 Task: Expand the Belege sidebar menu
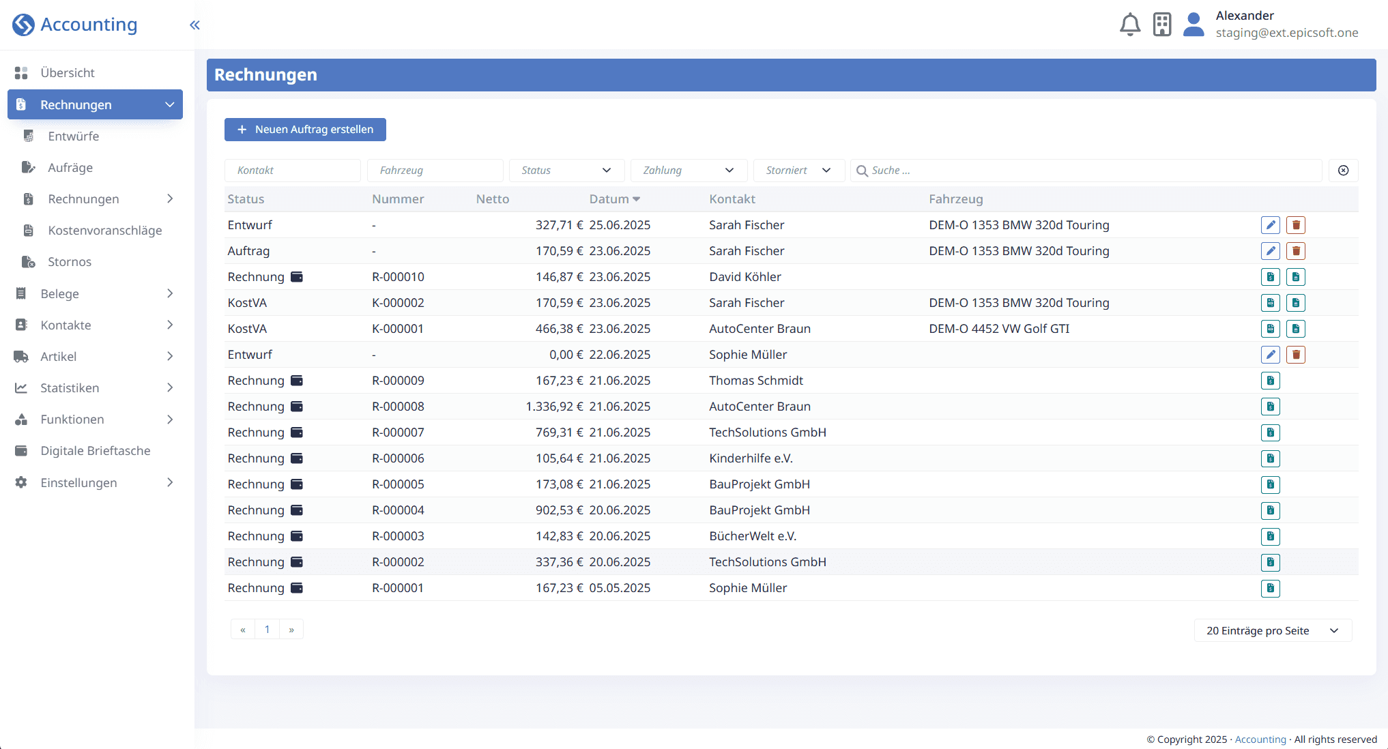click(x=95, y=294)
